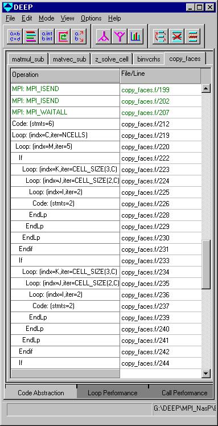Click file cell copy_faces.f/237
The height and width of the screenshot is (426, 218).
tap(161, 307)
